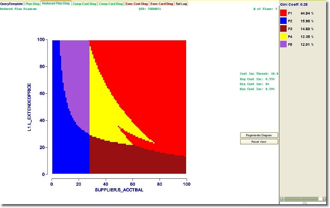Open the QueryTemplate tab
The height and width of the screenshot is (208, 330).
pos(11,4)
